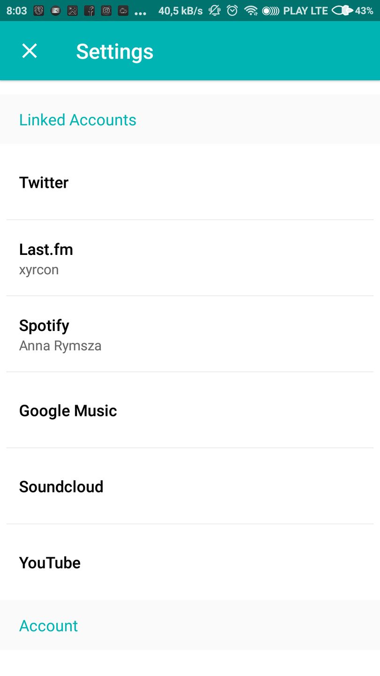Tap the battery charging icon

click(342, 10)
